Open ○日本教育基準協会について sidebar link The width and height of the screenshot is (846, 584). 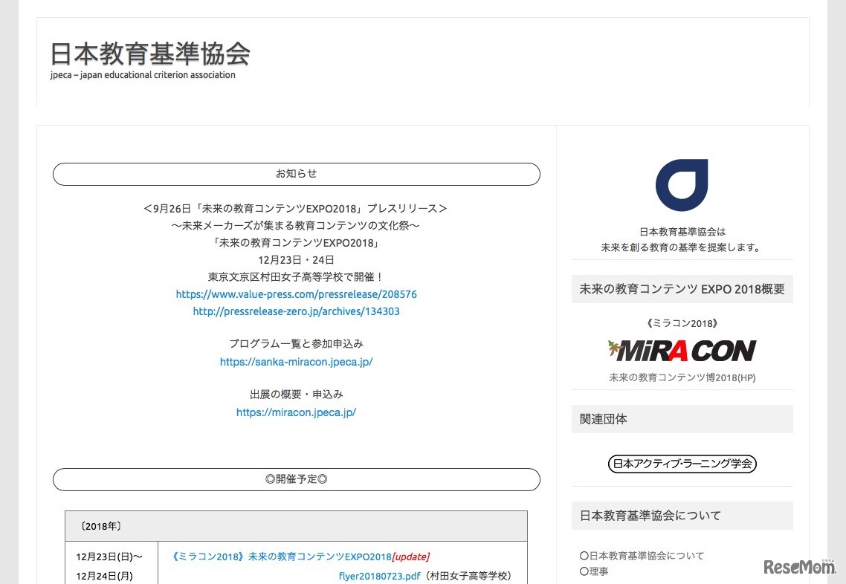(642, 556)
